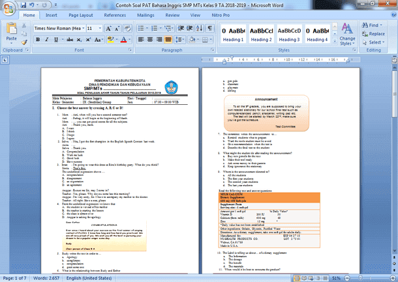
Task: Click the Paste clipboard icon
Action: (x=12, y=28)
